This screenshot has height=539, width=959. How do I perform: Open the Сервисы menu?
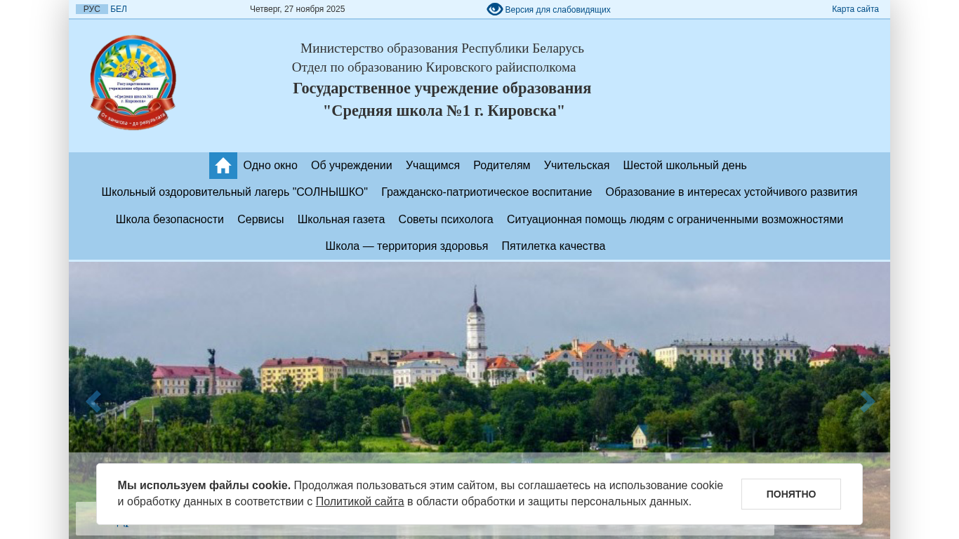260,220
